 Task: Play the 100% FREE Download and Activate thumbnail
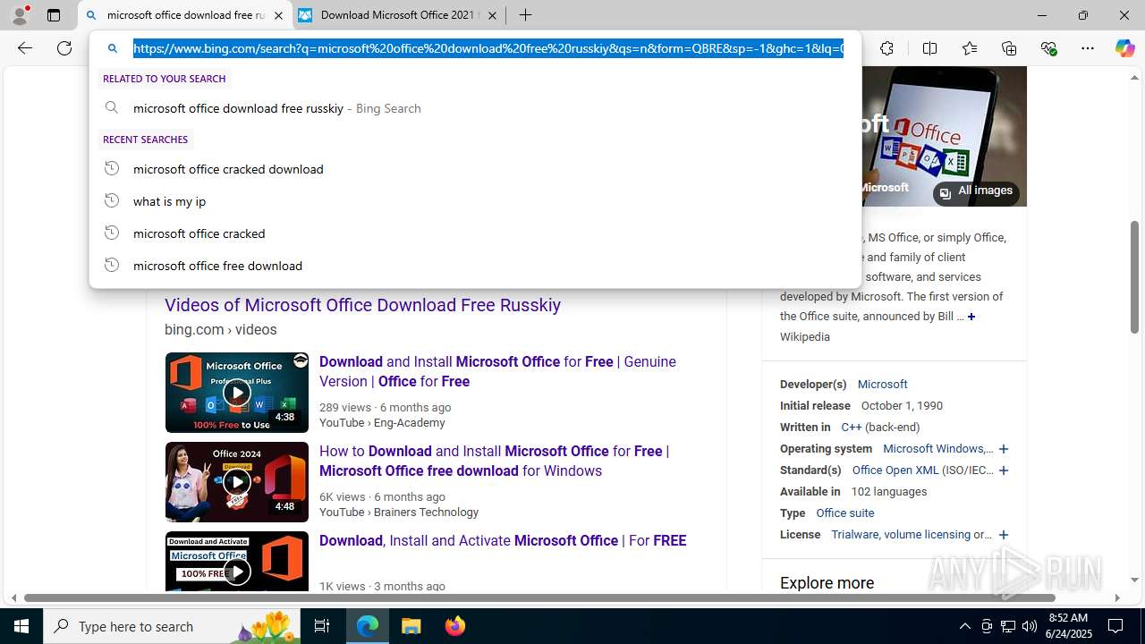tap(236, 562)
